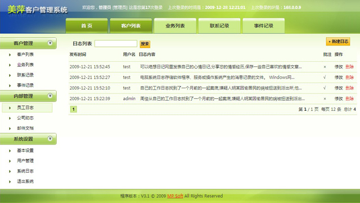Open the 业务列表 top tab
The image size is (360, 203).
click(175, 26)
